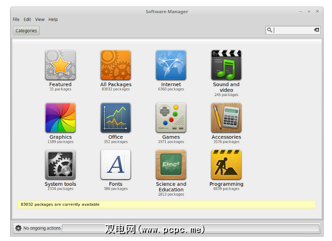Click the "1189 packages" count under Graphics

[60, 142]
